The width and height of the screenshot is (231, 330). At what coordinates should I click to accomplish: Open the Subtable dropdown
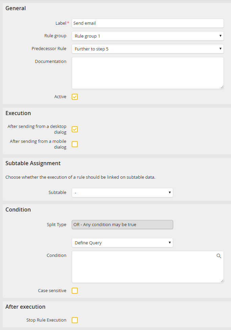122,193
